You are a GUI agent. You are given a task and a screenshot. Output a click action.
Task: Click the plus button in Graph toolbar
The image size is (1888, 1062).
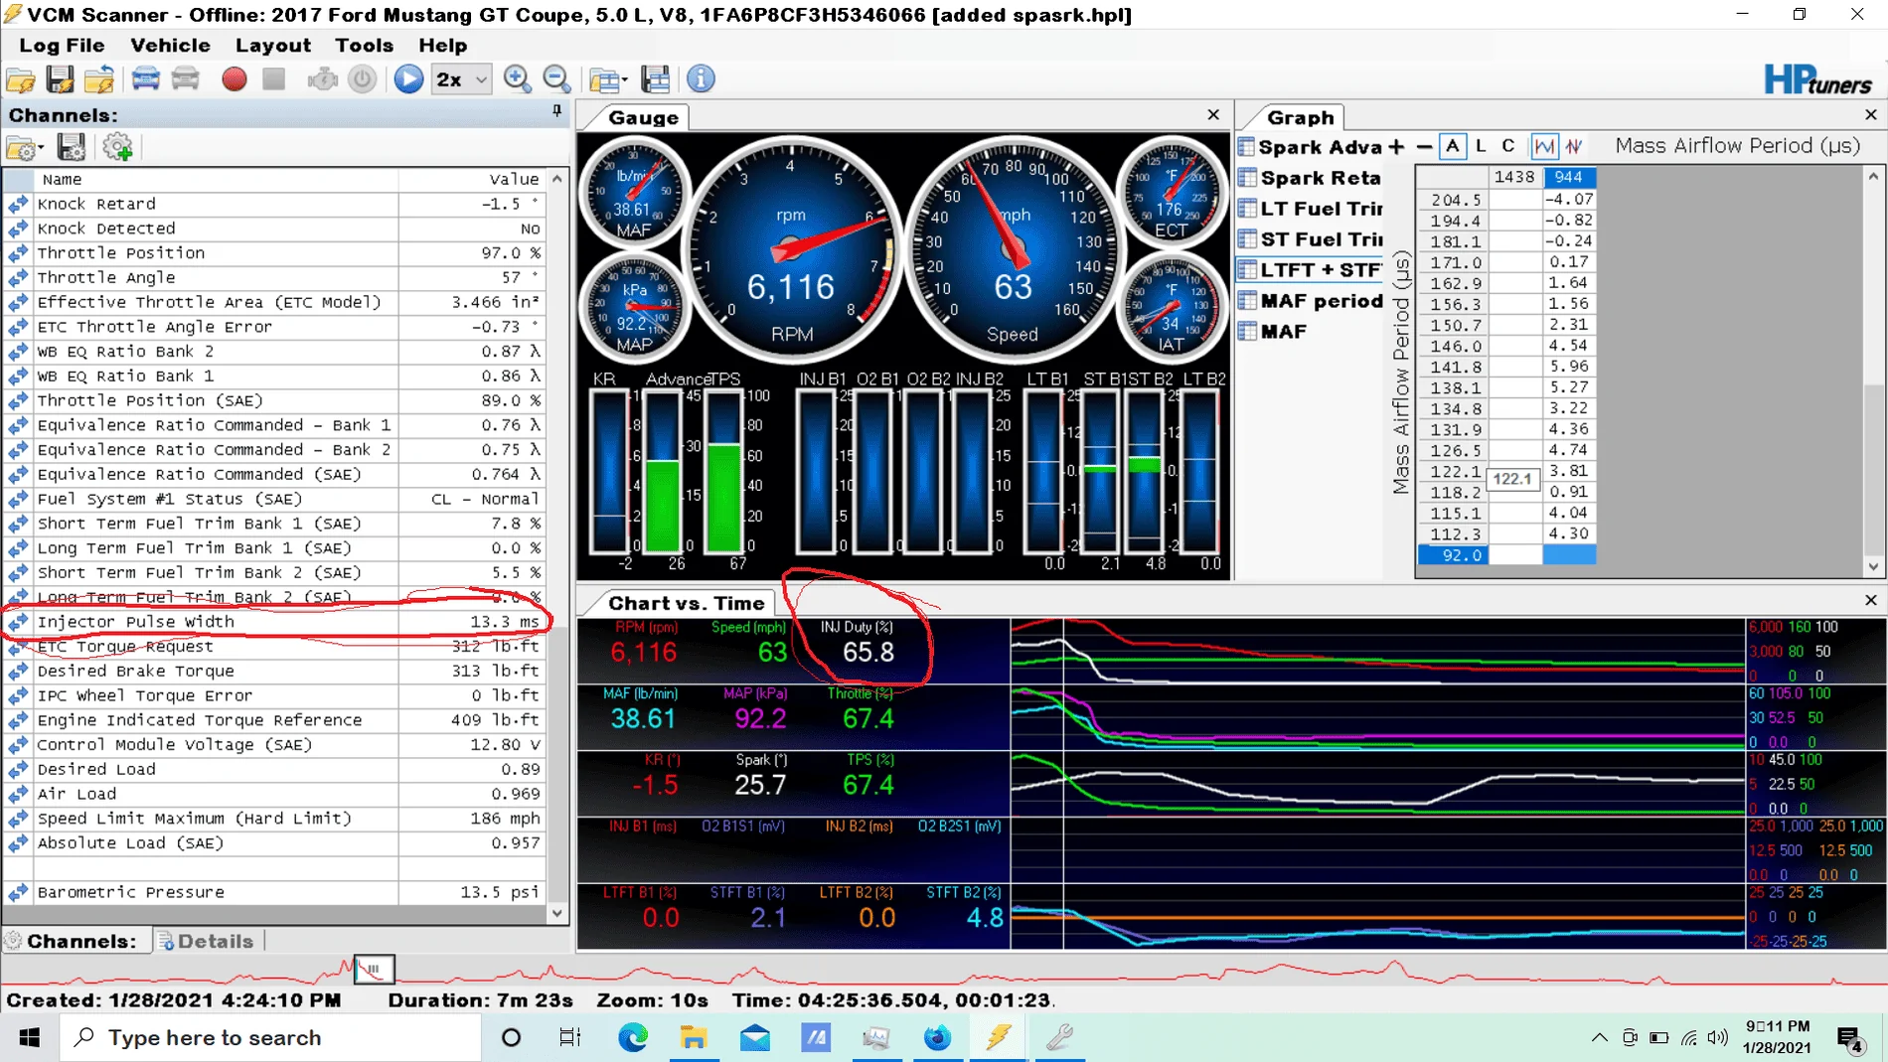click(1396, 147)
